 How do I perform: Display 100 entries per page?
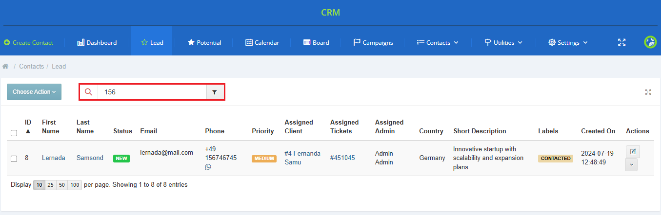tap(74, 185)
